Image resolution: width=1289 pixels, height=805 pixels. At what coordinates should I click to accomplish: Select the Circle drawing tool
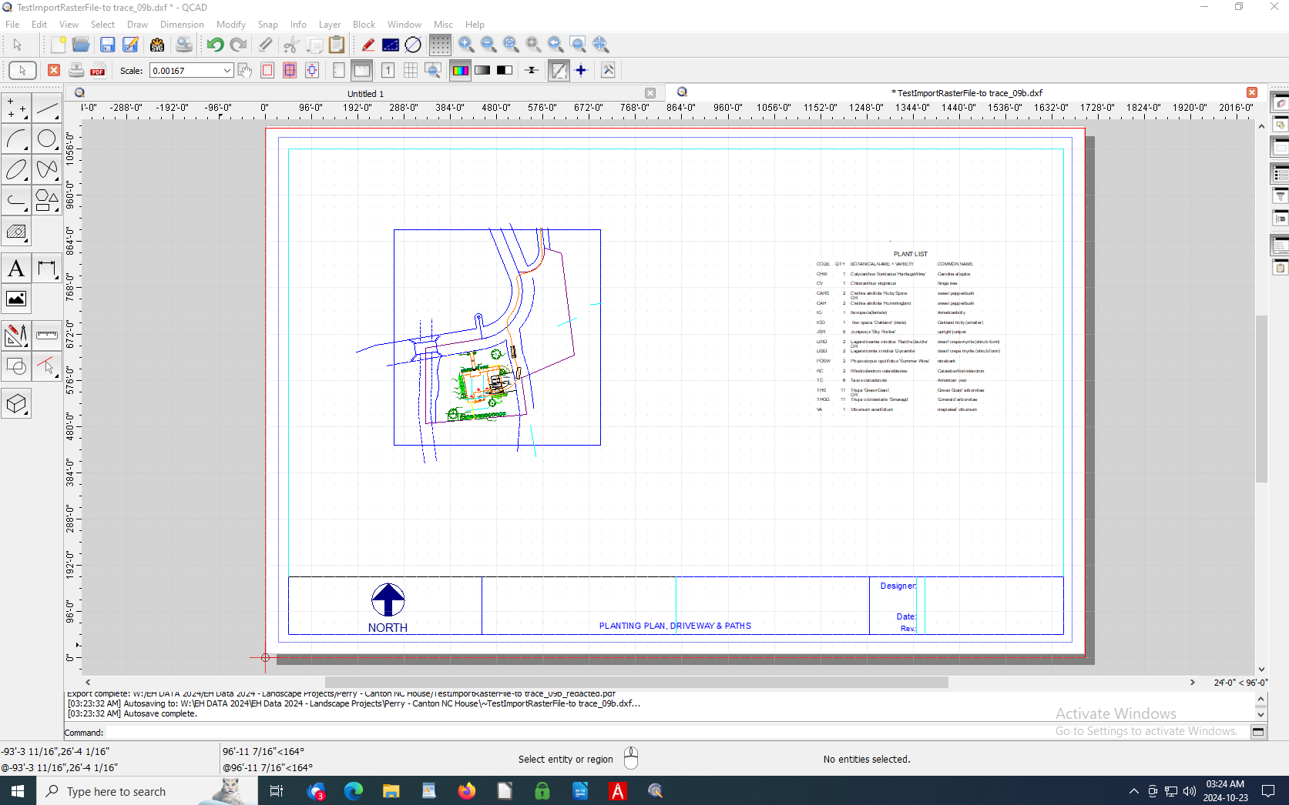tap(47, 139)
